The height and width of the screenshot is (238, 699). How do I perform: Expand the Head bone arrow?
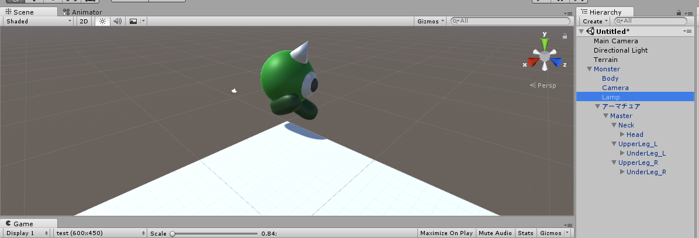[x=622, y=134]
